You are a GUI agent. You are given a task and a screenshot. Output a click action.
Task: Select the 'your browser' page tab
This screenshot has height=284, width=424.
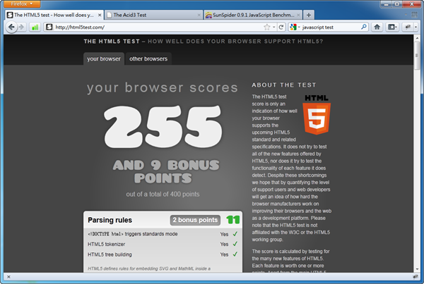tap(103, 58)
